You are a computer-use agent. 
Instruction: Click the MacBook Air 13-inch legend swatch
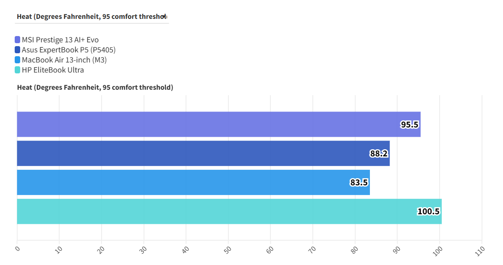pyautogui.click(x=18, y=60)
